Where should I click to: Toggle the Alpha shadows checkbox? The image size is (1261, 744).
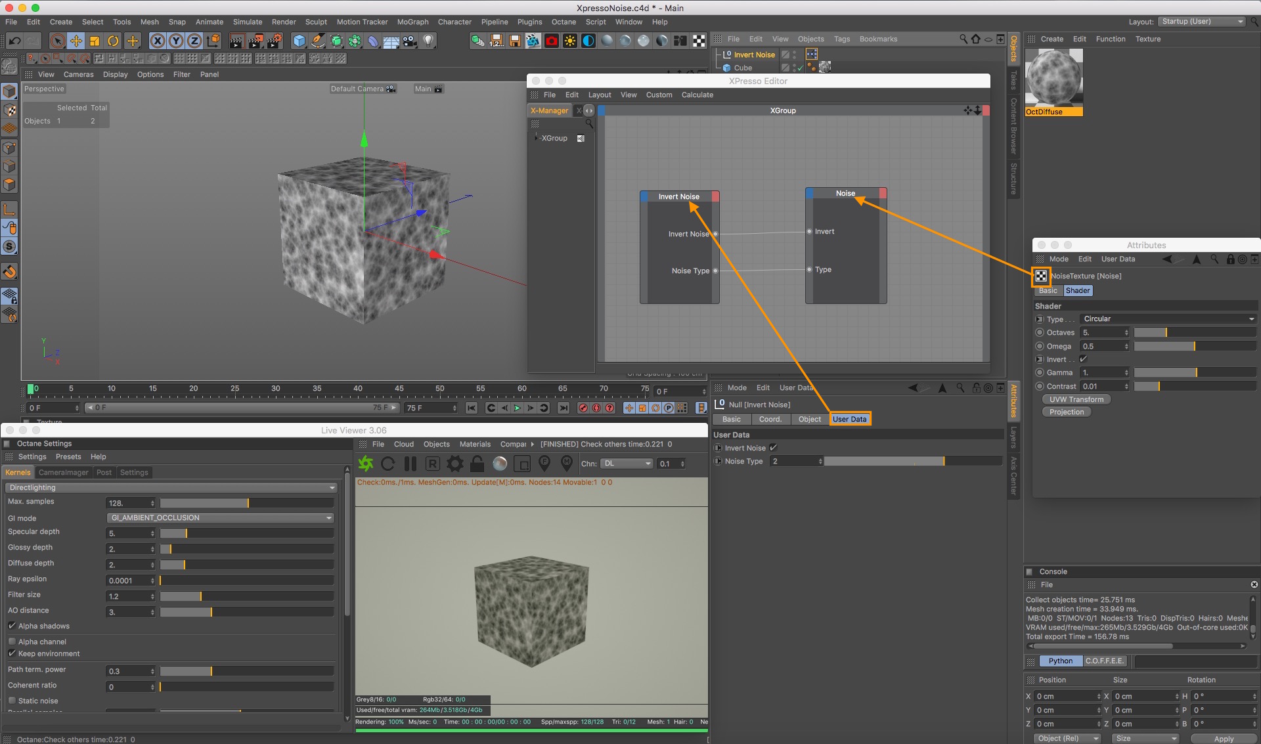pyautogui.click(x=12, y=626)
